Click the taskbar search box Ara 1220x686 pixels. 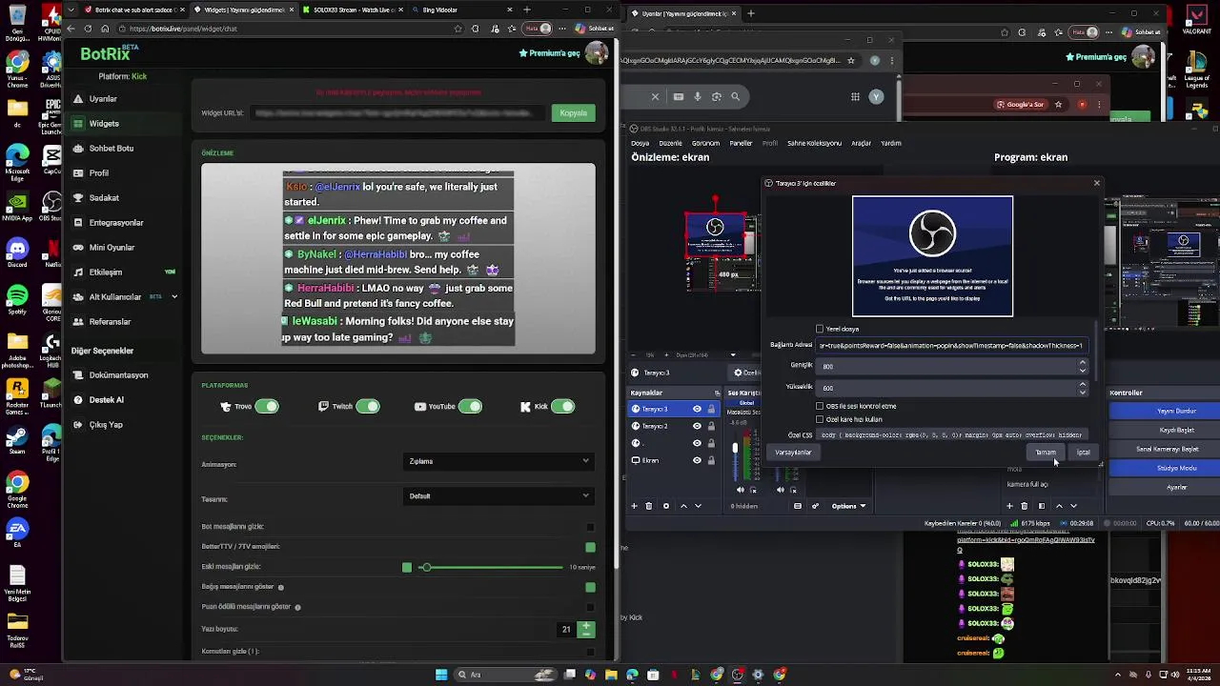pos(505,675)
